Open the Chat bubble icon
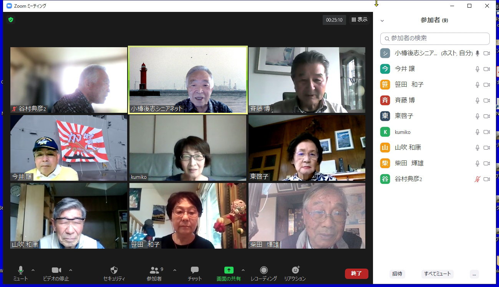Screen dimensions: 499x287 [x=195, y=271]
